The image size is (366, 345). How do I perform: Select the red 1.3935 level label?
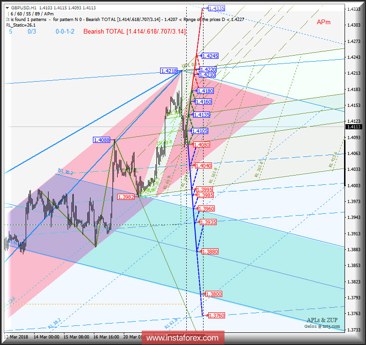[208, 222]
